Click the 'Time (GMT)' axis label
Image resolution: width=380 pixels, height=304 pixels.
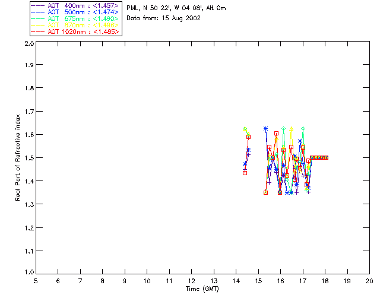[x=202, y=289]
